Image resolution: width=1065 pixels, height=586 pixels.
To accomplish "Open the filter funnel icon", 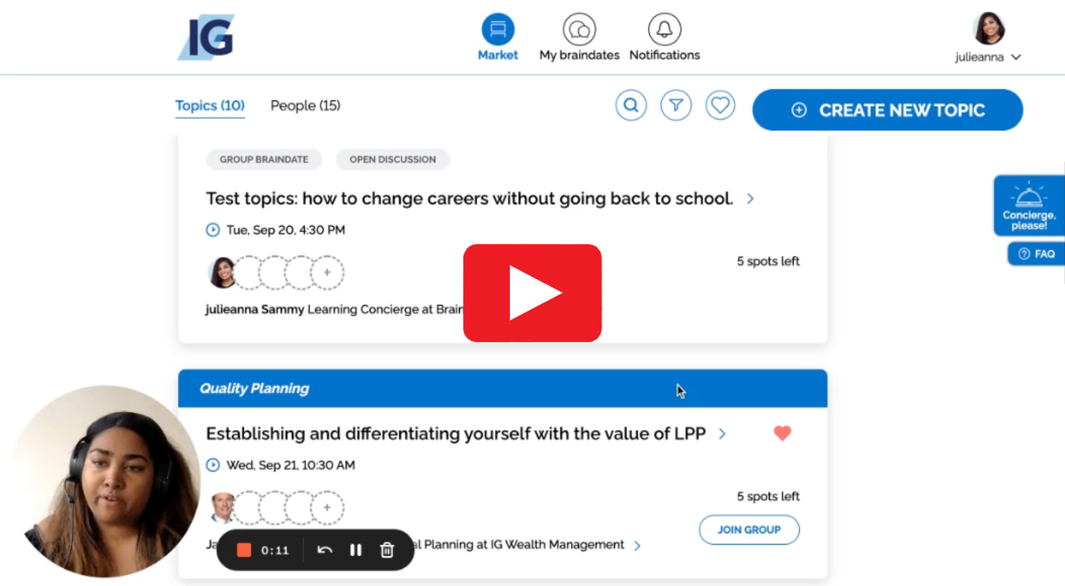I will pos(675,105).
